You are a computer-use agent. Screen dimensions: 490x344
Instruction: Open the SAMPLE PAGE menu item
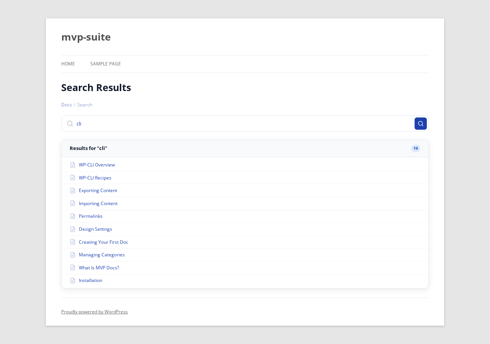coord(105,63)
